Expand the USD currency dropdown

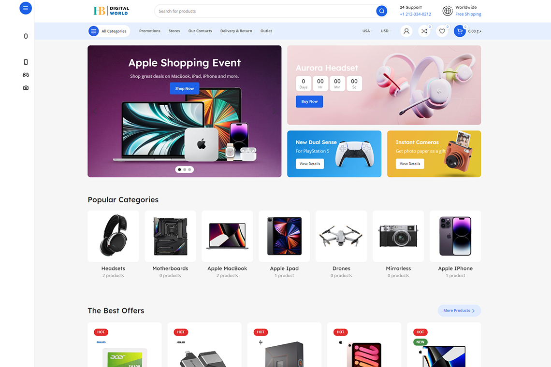pyautogui.click(x=386, y=31)
